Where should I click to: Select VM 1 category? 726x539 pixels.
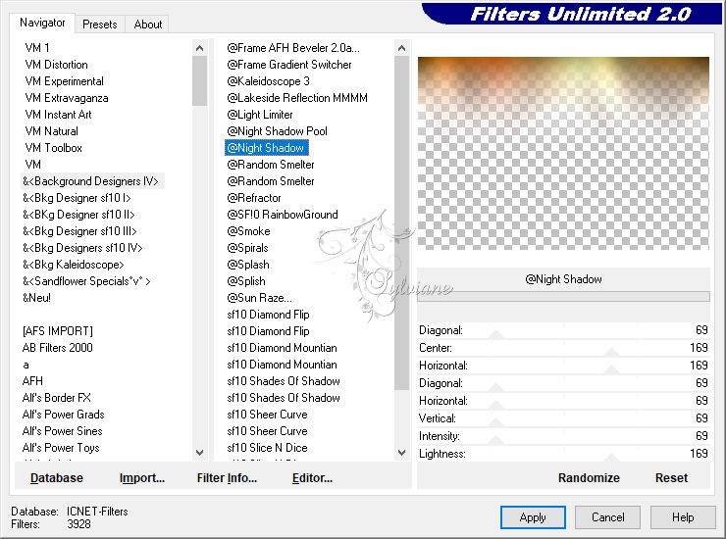[x=37, y=48]
